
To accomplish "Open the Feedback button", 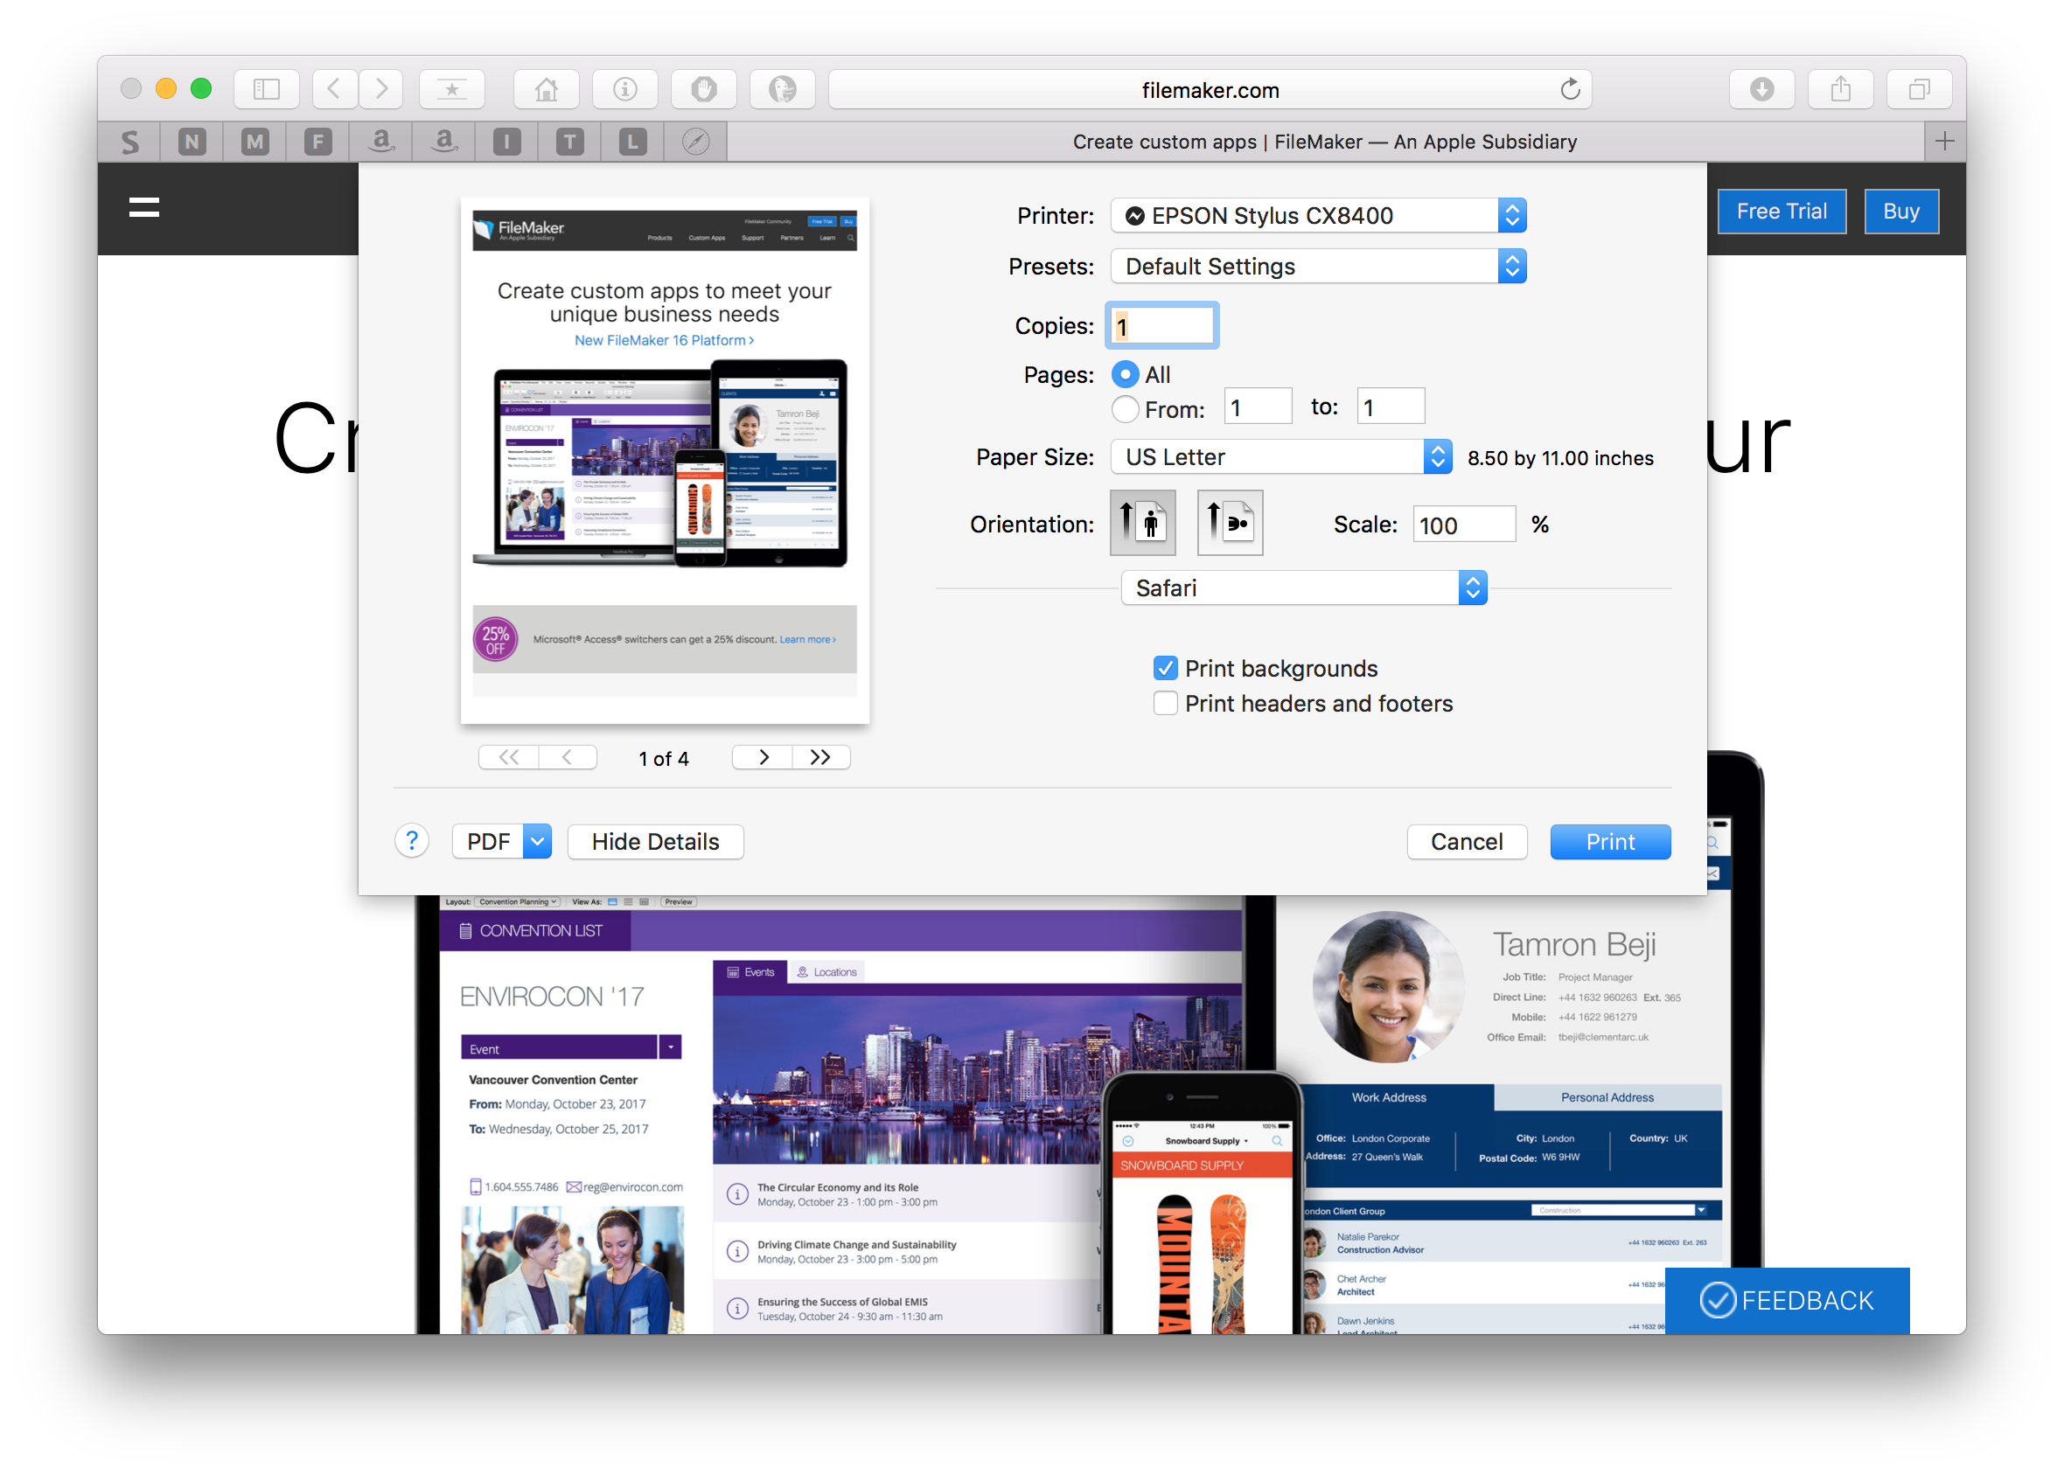I will (x=1787, y=1301).
